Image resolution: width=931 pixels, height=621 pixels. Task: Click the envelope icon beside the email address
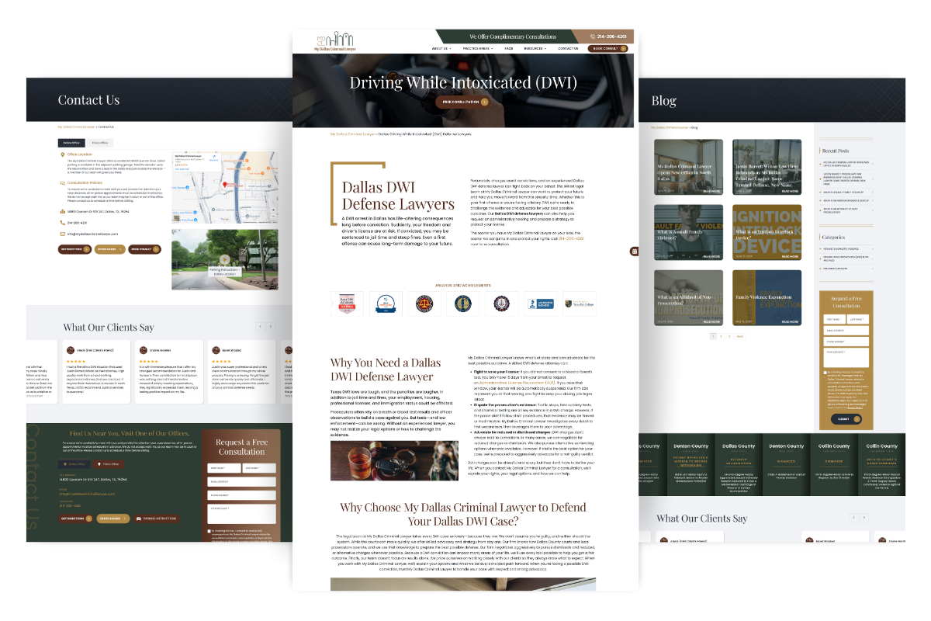[62, 233]
